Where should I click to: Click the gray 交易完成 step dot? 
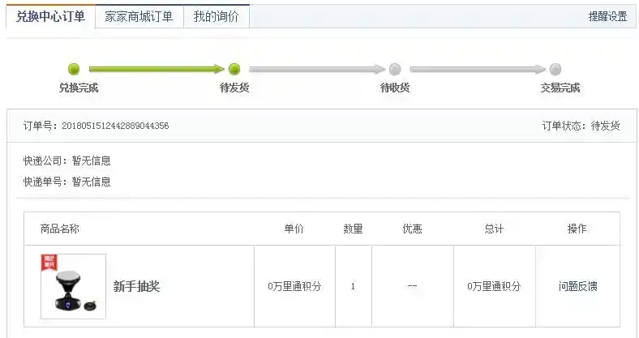[555, 70]
